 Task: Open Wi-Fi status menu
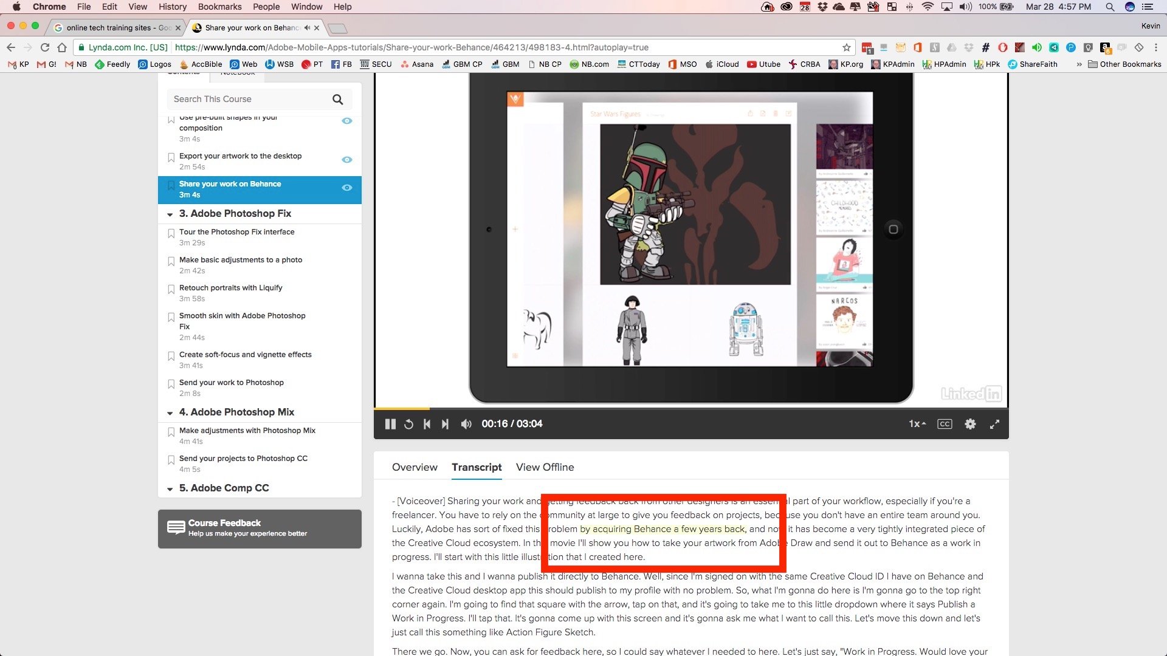coord(928,7)
